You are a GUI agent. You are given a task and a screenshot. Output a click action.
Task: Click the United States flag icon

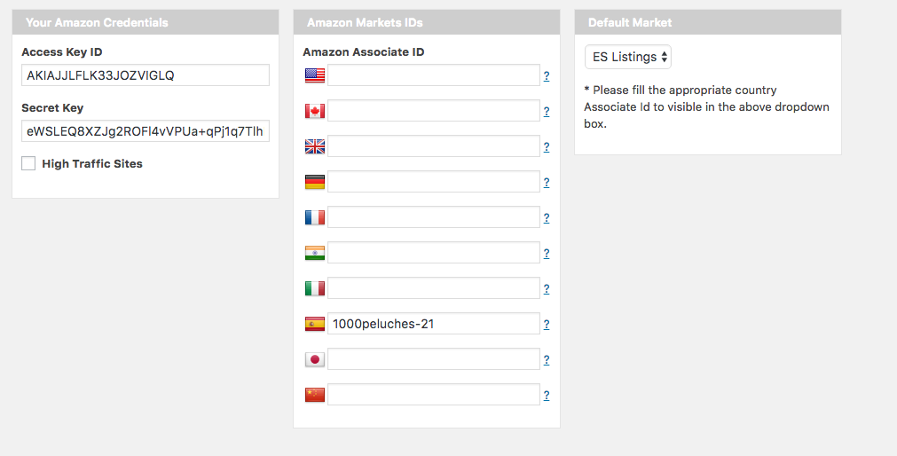[x=315, y=75]
